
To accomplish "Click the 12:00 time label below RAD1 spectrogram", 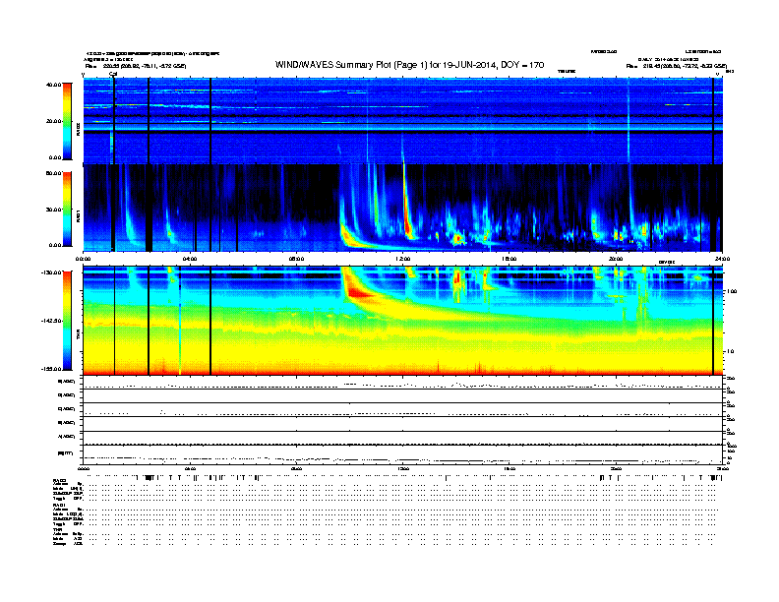I will click(x=403, y=259).
